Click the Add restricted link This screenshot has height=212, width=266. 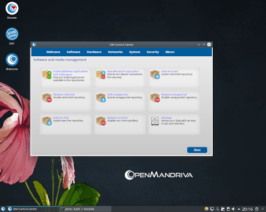click(x=170, y=71)
